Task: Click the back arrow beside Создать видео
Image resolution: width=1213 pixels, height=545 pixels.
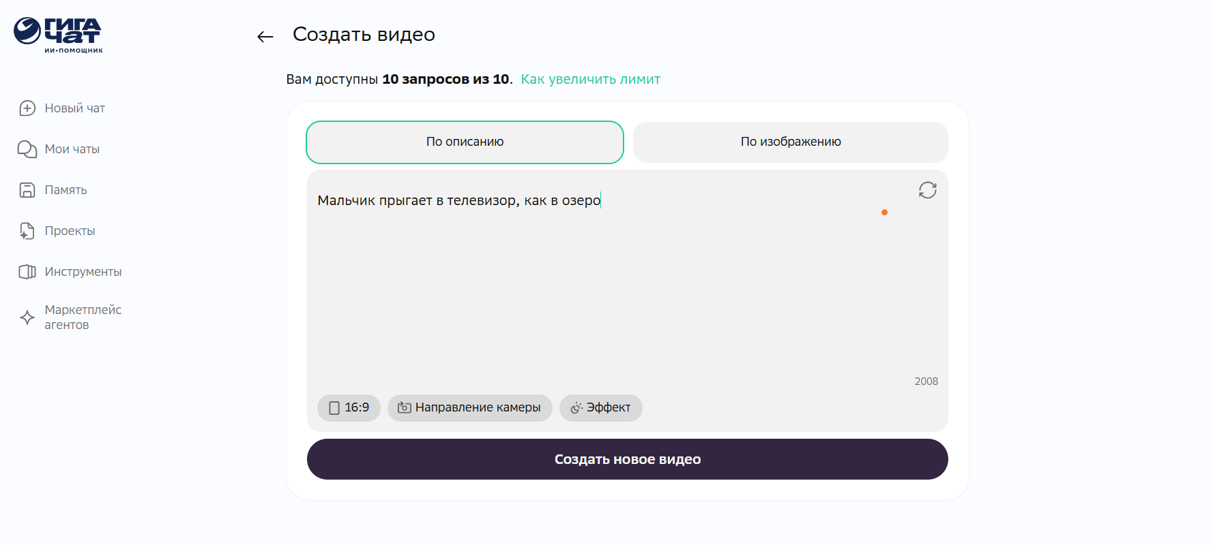Action: 265,37
